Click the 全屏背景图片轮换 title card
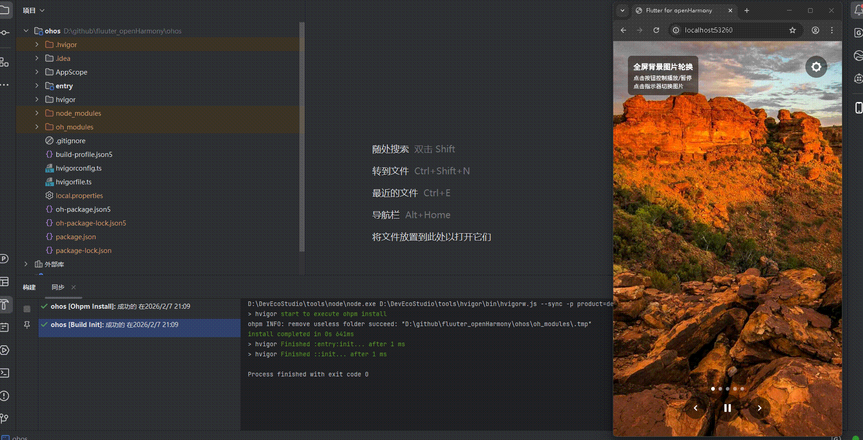The height and width of the screenshot is (440, 863). (x=663, y=75)
